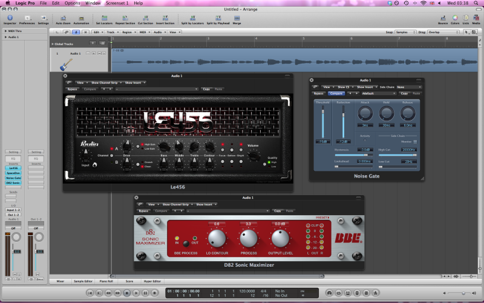484x303 pixels.
Task: Switch to the Mixer tab
Action: (x=60, y=281)
